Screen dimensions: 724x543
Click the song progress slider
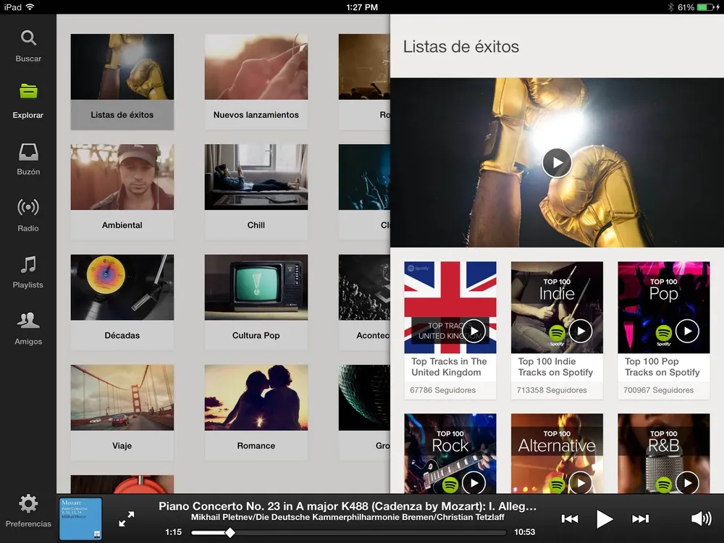230,533
